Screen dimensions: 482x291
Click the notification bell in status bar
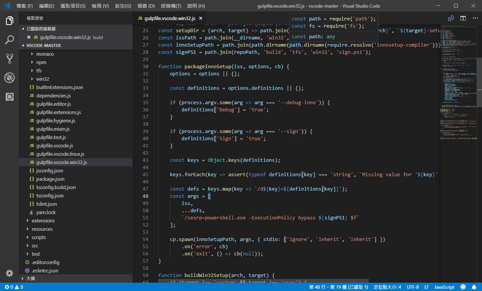point(474,287)
